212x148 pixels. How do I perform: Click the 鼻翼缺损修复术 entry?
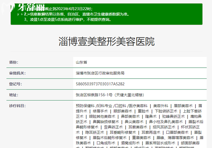click(106, 122)
